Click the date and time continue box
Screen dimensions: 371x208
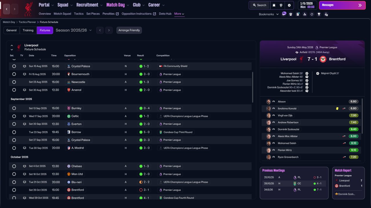307,5
